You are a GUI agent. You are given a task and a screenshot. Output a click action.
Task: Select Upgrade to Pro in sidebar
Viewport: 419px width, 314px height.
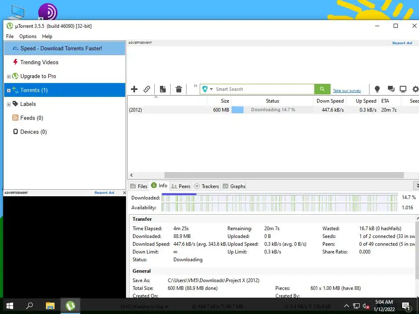click(x=65, y=76)
